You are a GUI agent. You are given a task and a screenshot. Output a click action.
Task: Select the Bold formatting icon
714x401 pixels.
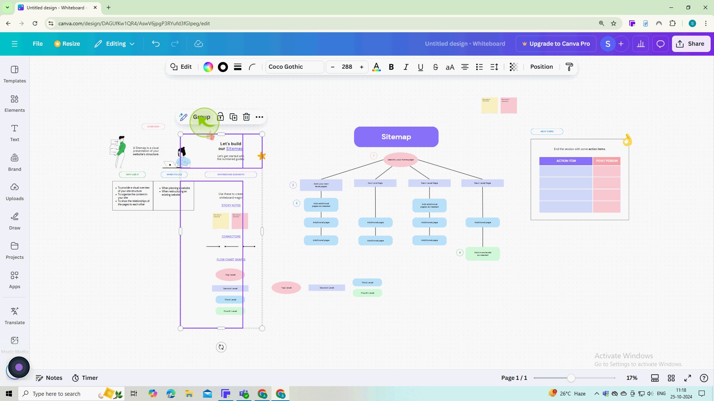pos(392,67)
